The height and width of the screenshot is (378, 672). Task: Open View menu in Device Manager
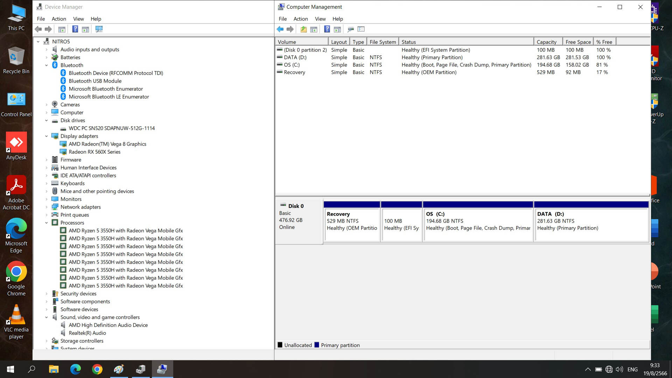(78, 19)
